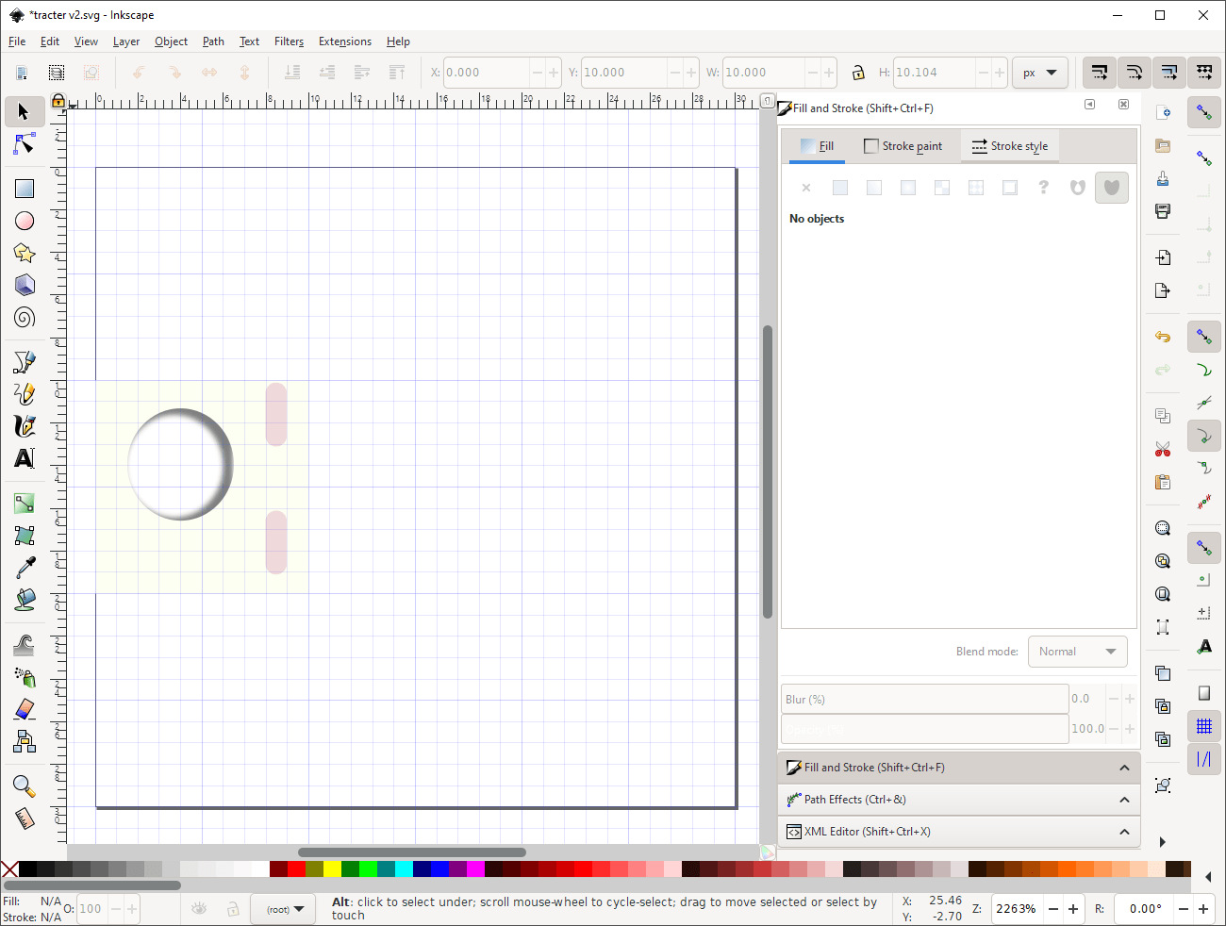
Task: Pick the yellow swatch in the palette
Action: [x=332, y=869]
